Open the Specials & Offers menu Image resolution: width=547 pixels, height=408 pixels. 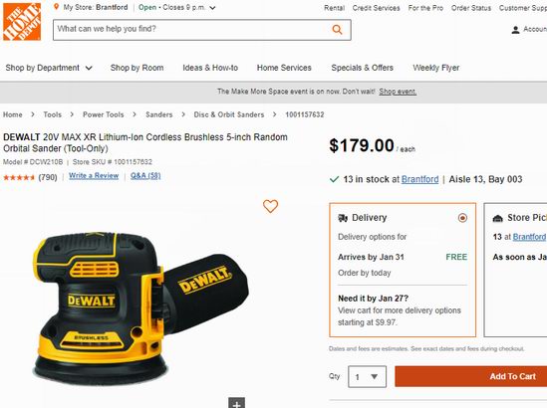tap(362, 68)
